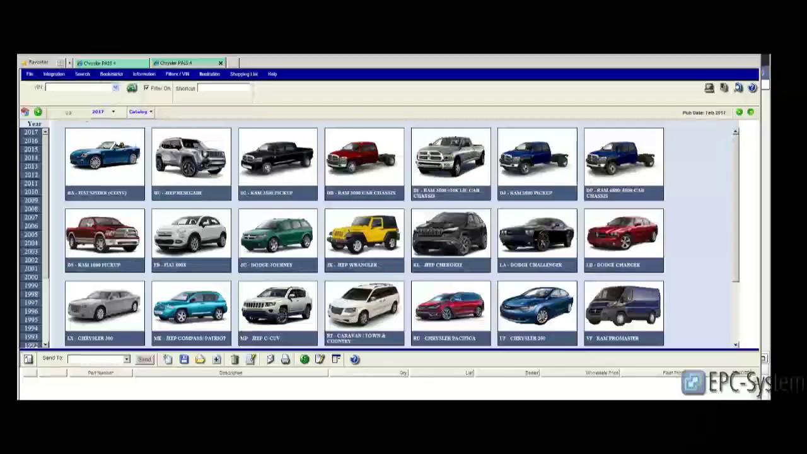This screenshot has width=807, height=454.
Task: Click the green VIN search icon
Action: tap(132, 88)
